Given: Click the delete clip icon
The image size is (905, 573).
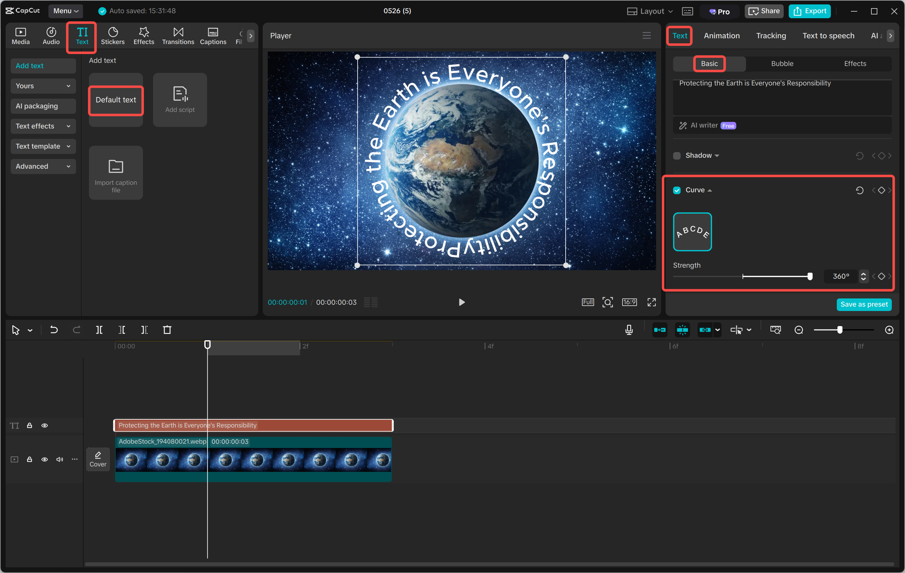Looking at the screenshot, I should pos(167,330).
